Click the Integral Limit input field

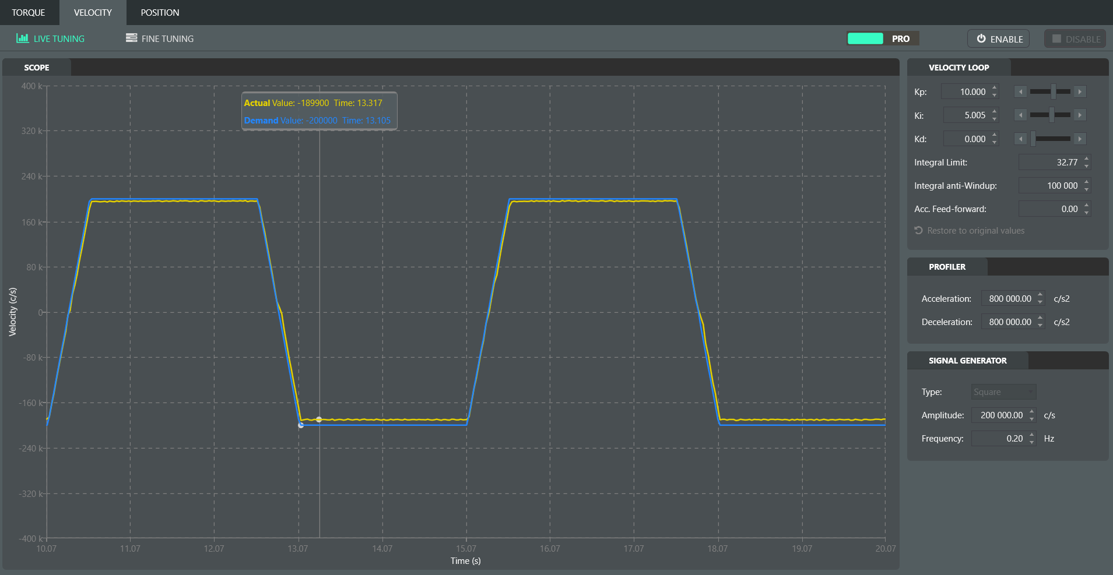click(x=1055, y=163)
